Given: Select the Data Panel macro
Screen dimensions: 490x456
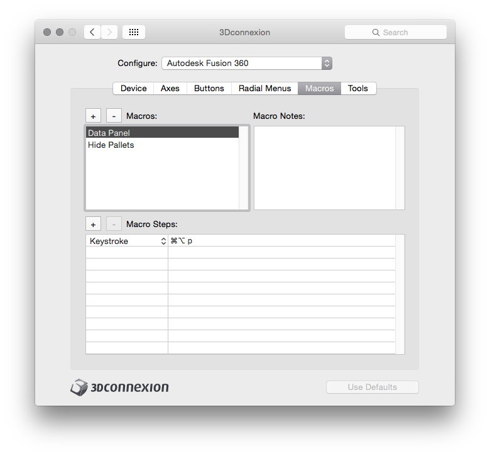Looking at the screenshot, I should coord(162,133).
